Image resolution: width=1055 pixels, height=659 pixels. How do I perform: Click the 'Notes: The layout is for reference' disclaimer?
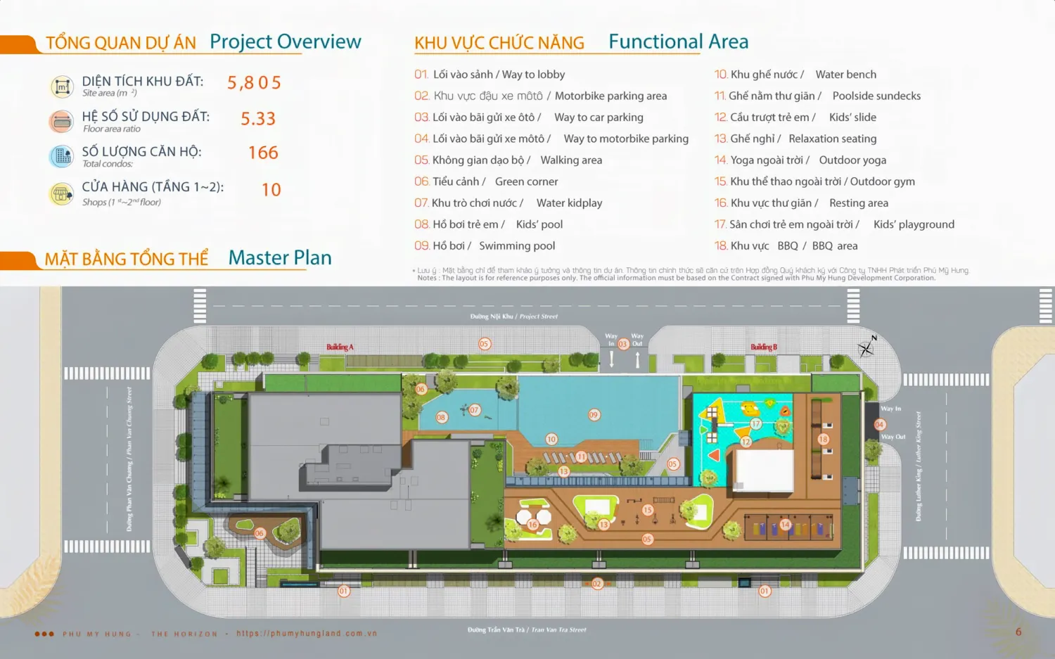676,278
